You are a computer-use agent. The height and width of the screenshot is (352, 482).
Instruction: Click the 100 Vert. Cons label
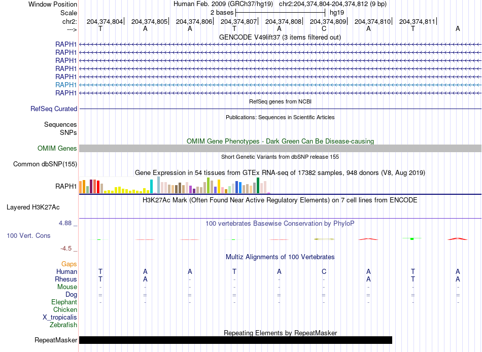28,236
